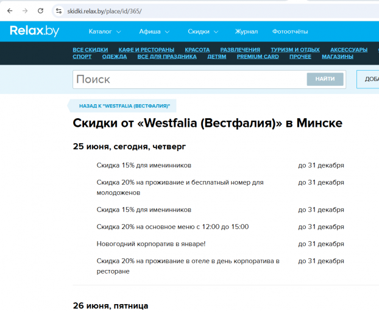The image size is (379, 312).
Task: Click the 25 июня, сегодня, четверг heading
Action: (129, 146)
